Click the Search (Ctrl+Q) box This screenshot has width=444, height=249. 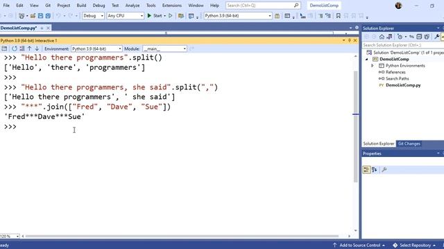pos(263,6)
